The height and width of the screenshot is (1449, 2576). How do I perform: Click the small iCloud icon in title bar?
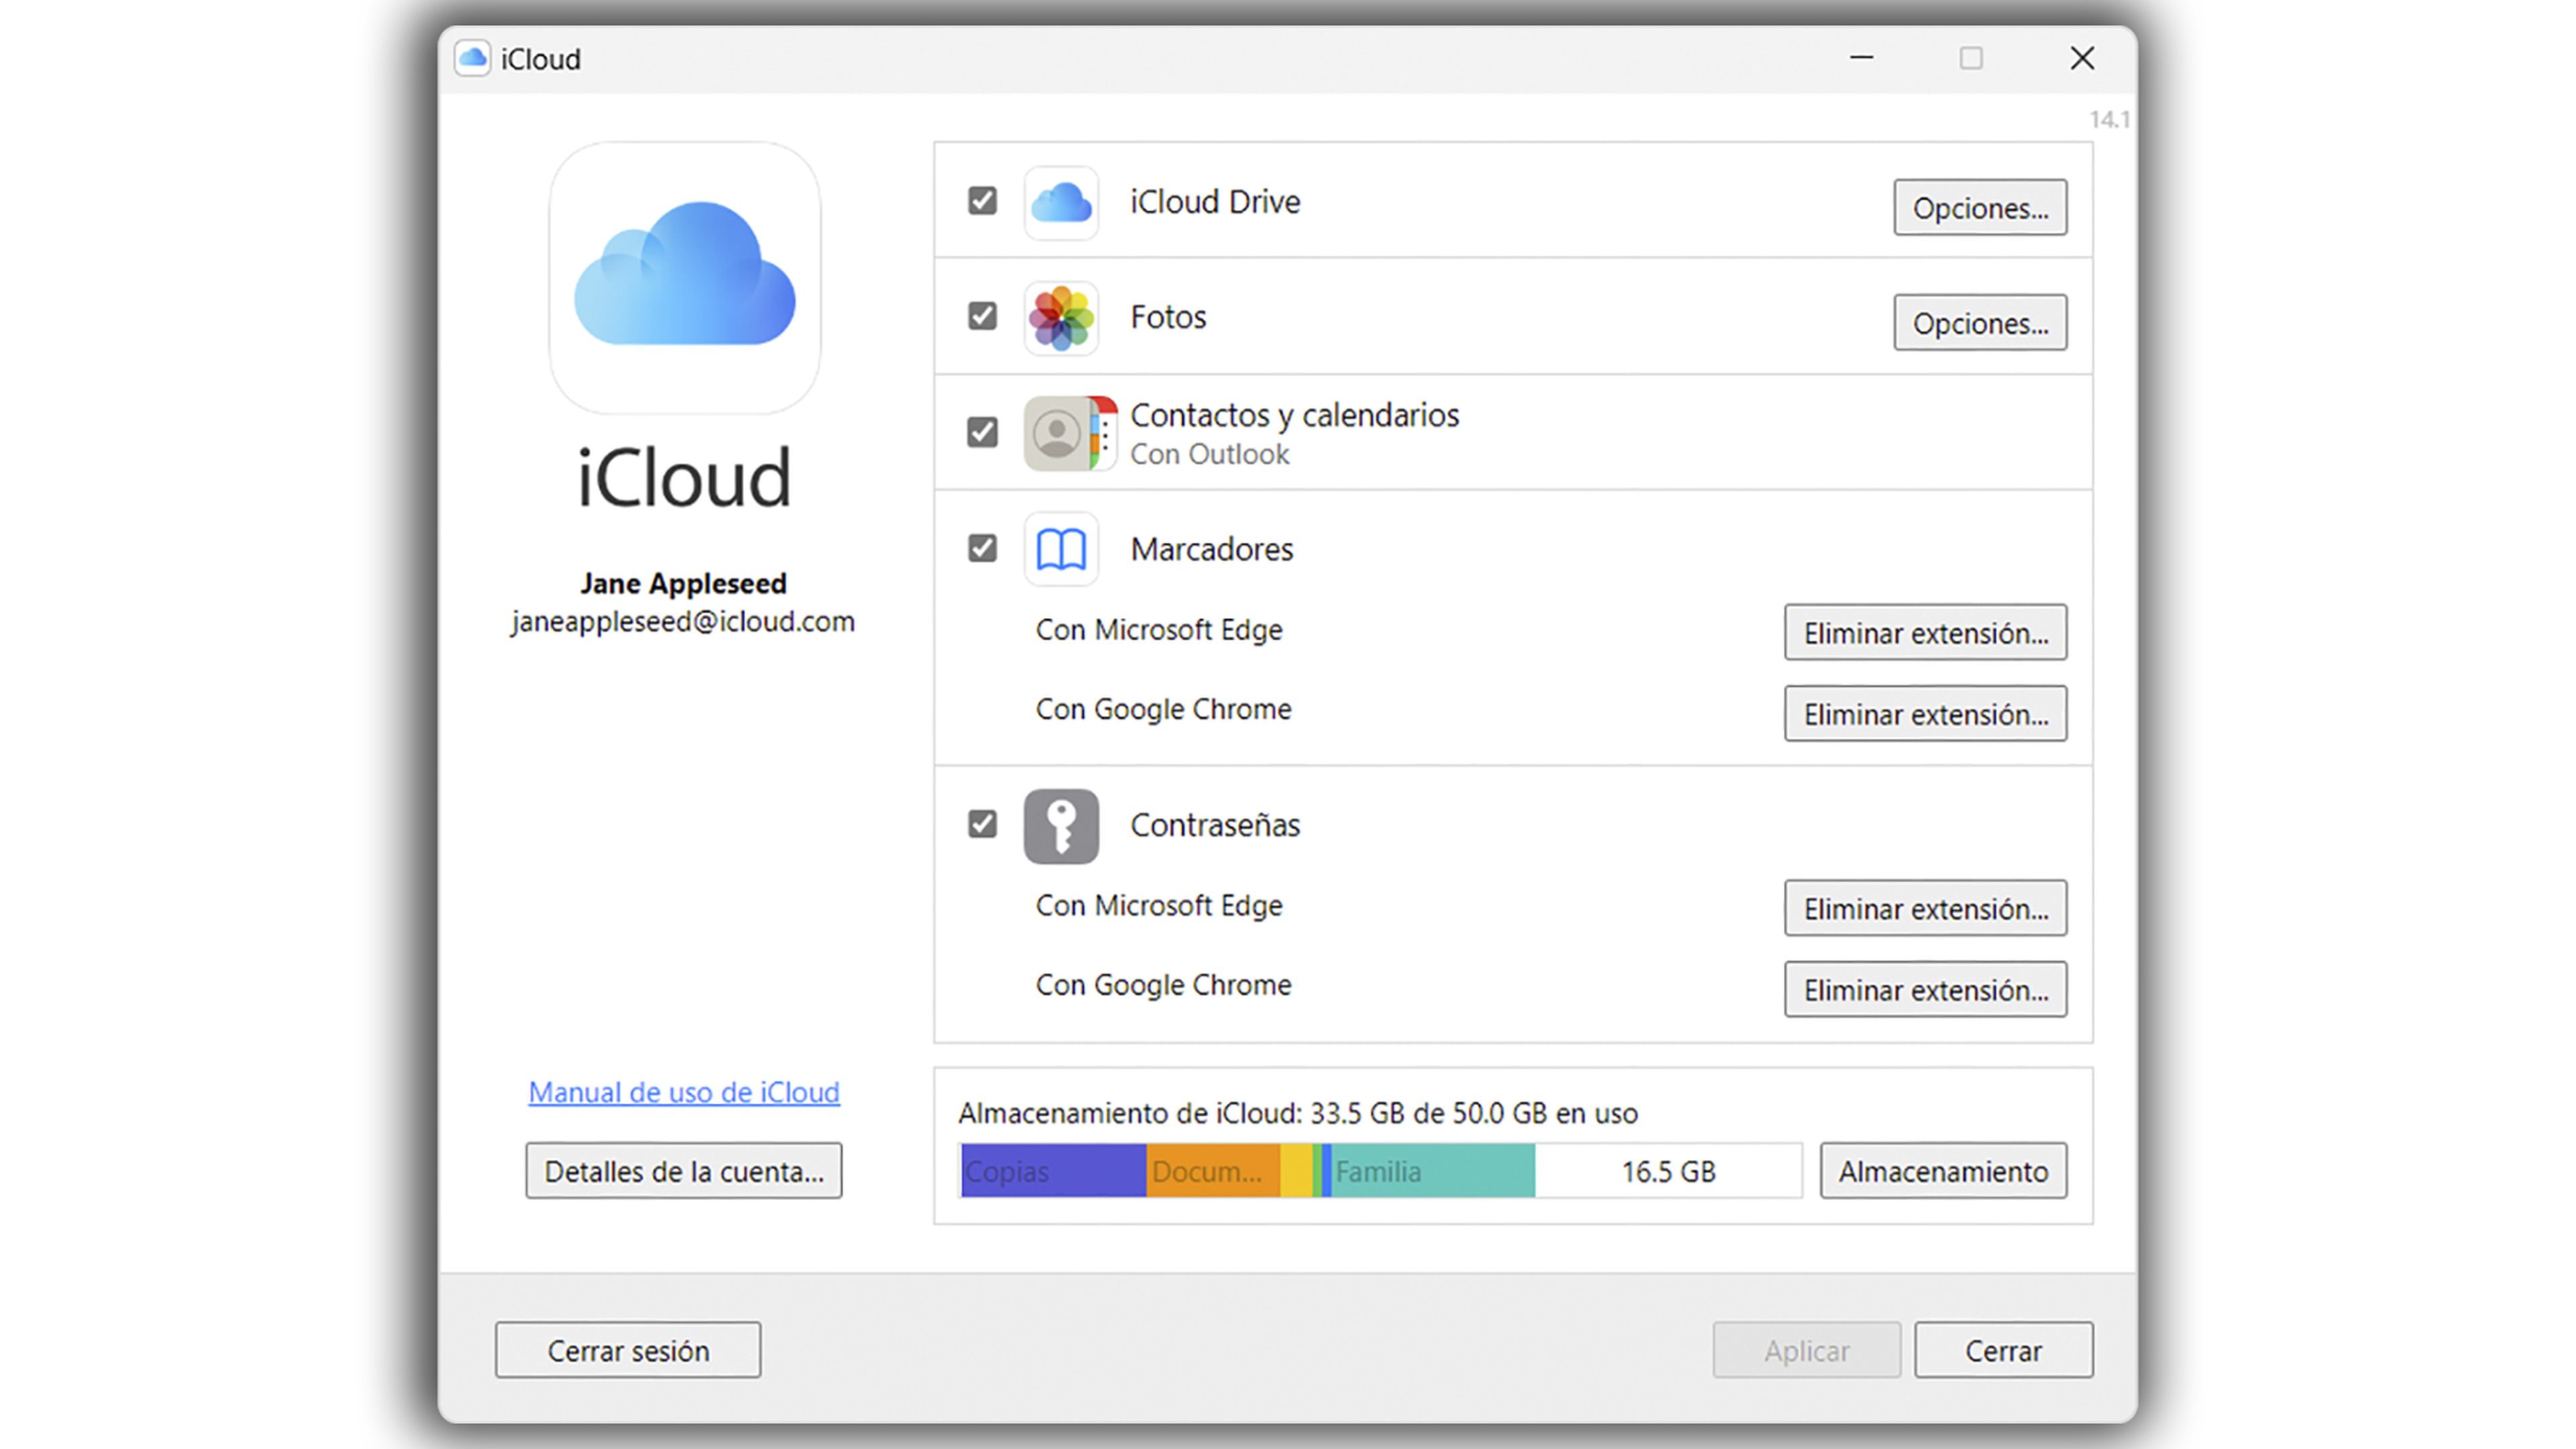point(472,58)
